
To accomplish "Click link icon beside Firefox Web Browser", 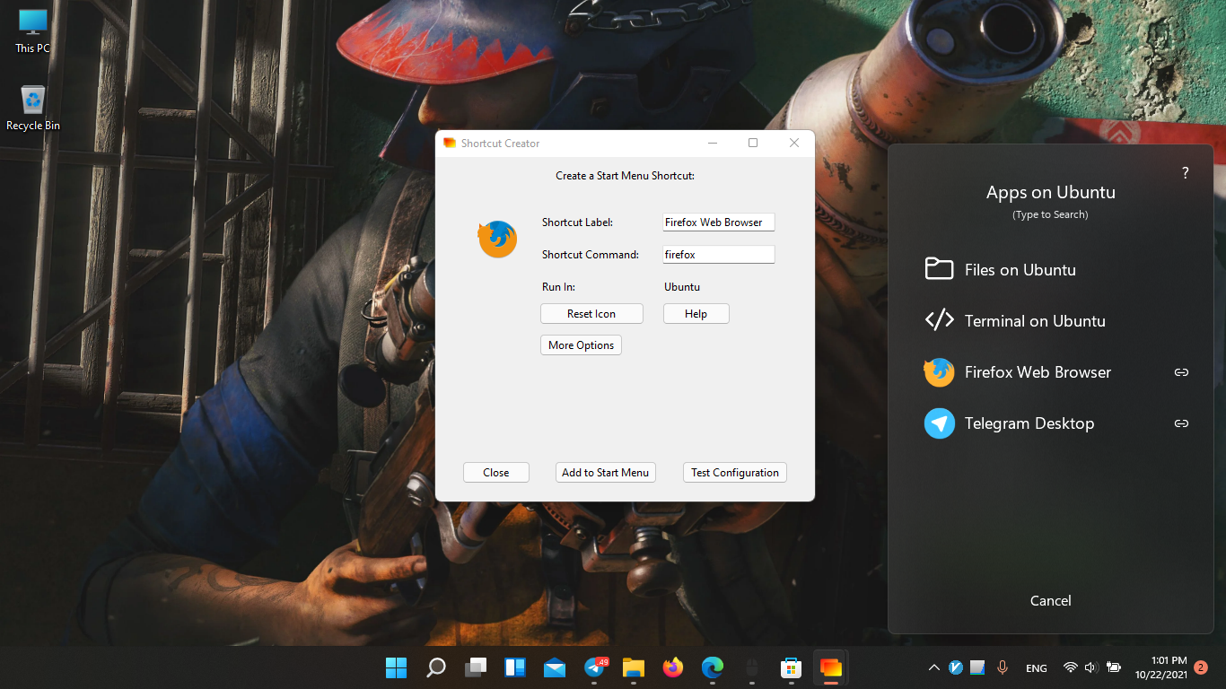I will (1181, 372).
